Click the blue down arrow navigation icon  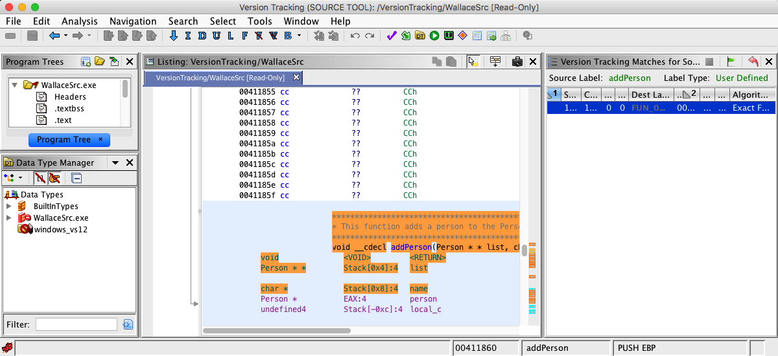tap(173, 36)
